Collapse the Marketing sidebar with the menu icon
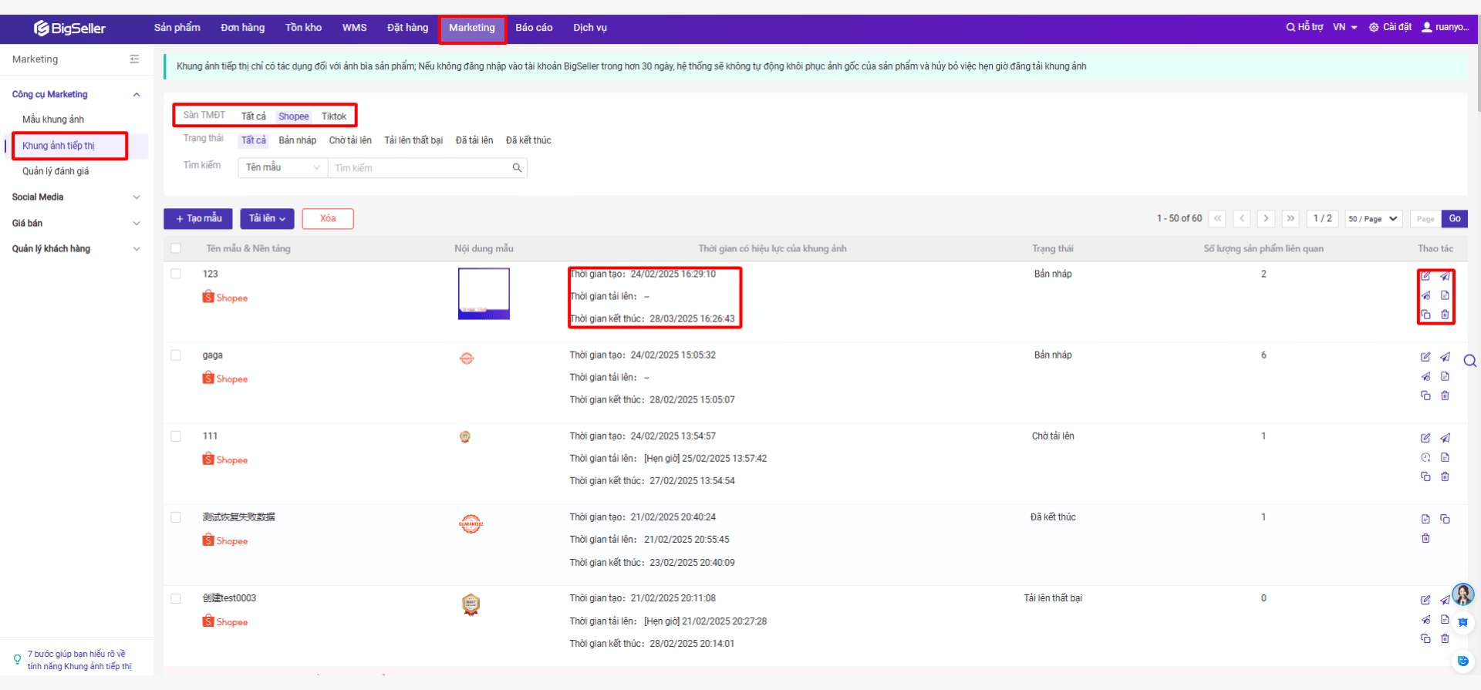Screen dimensions: 1481x690 [134, 59]
